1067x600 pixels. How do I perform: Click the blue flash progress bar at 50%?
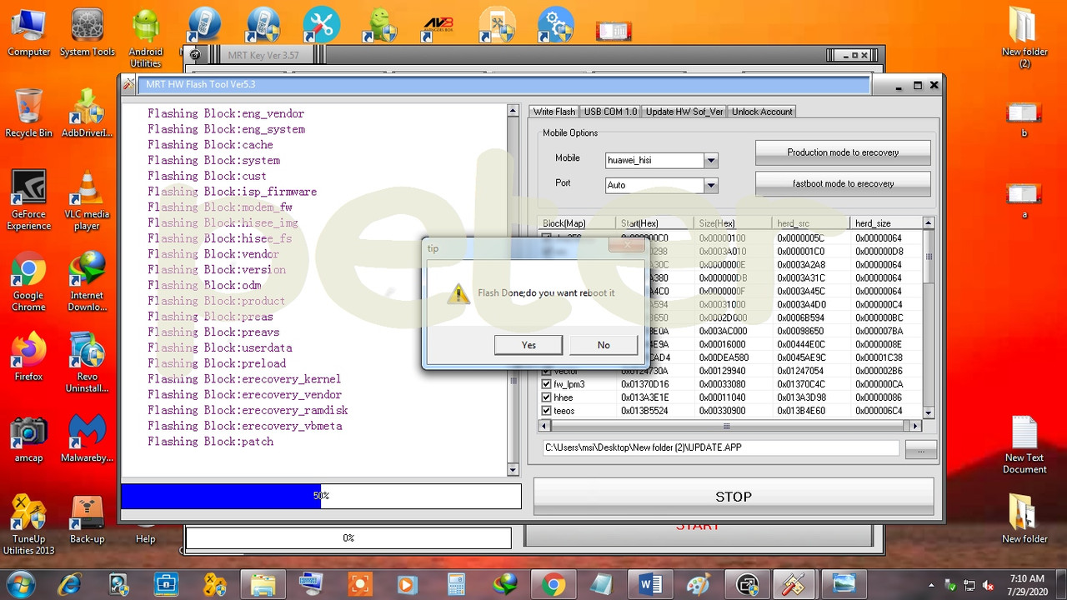321,496
